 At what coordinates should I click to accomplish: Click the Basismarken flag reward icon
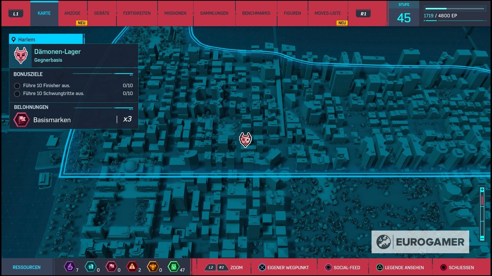(22, 120)
